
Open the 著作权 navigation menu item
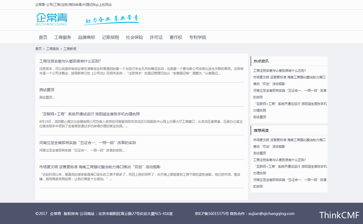click(176, 37)
